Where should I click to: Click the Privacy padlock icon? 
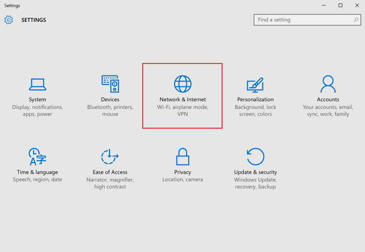[x=182, y=156]
